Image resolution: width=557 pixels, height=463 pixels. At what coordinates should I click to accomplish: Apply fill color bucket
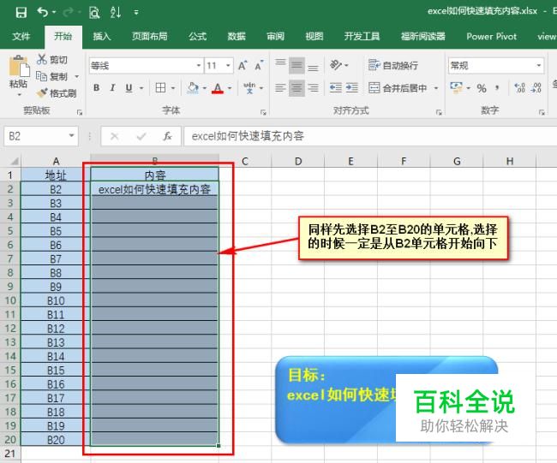click(193, 87)
